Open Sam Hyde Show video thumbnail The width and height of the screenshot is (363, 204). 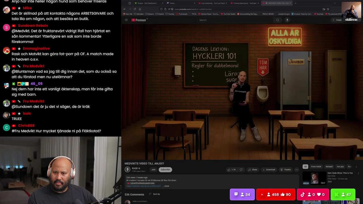(x=314, y=178)
